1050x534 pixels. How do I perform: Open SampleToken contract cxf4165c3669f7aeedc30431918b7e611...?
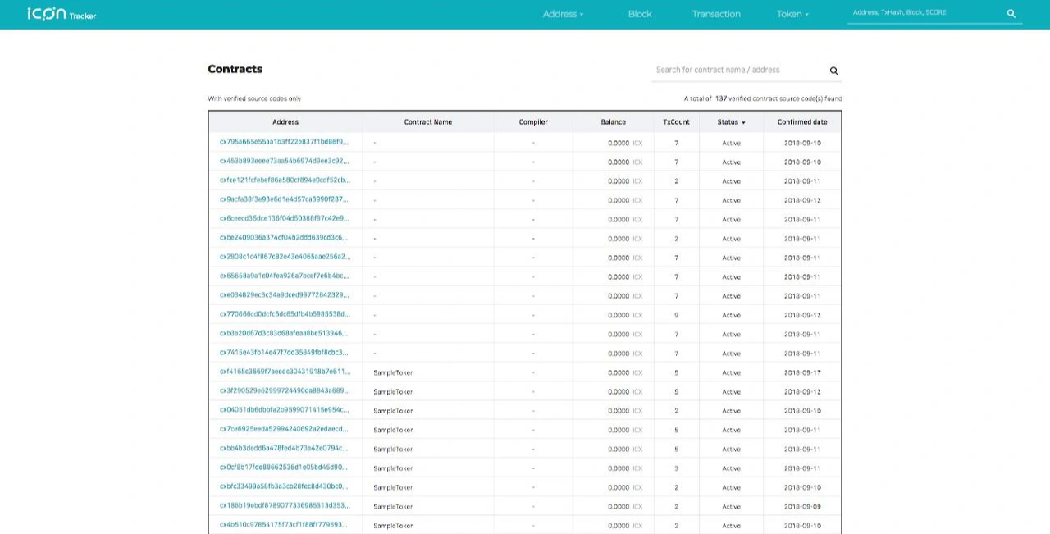pyautogui.click(x=284, y=372)
